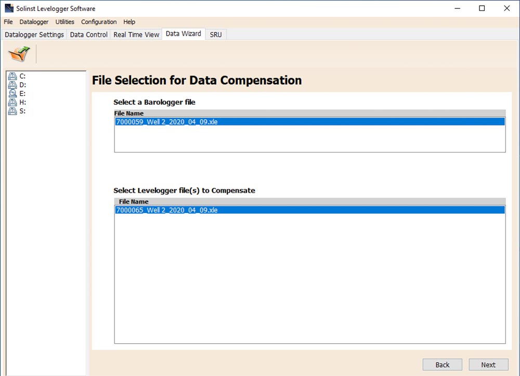Switch to the Data Control tab
This screenshot has height=376, width=520.
point(88,34)
